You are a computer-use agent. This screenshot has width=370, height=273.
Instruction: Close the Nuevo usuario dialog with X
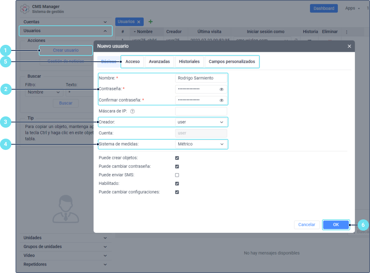click(x=349, y=46)
